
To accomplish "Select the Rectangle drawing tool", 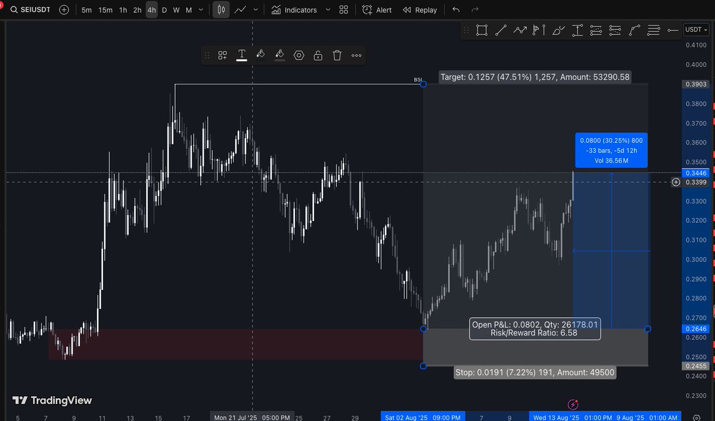I will (482, 30).
